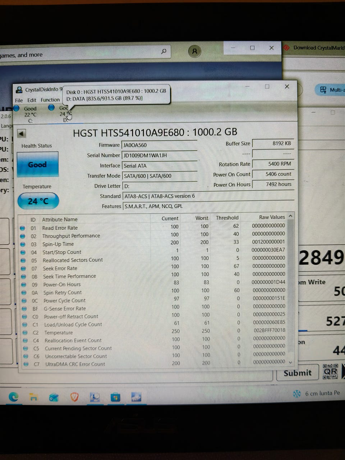This screenshot has height=460, width=345.
Task: Click the Rotation Rate 5400 RPM value
Action: tap(273, 164)
